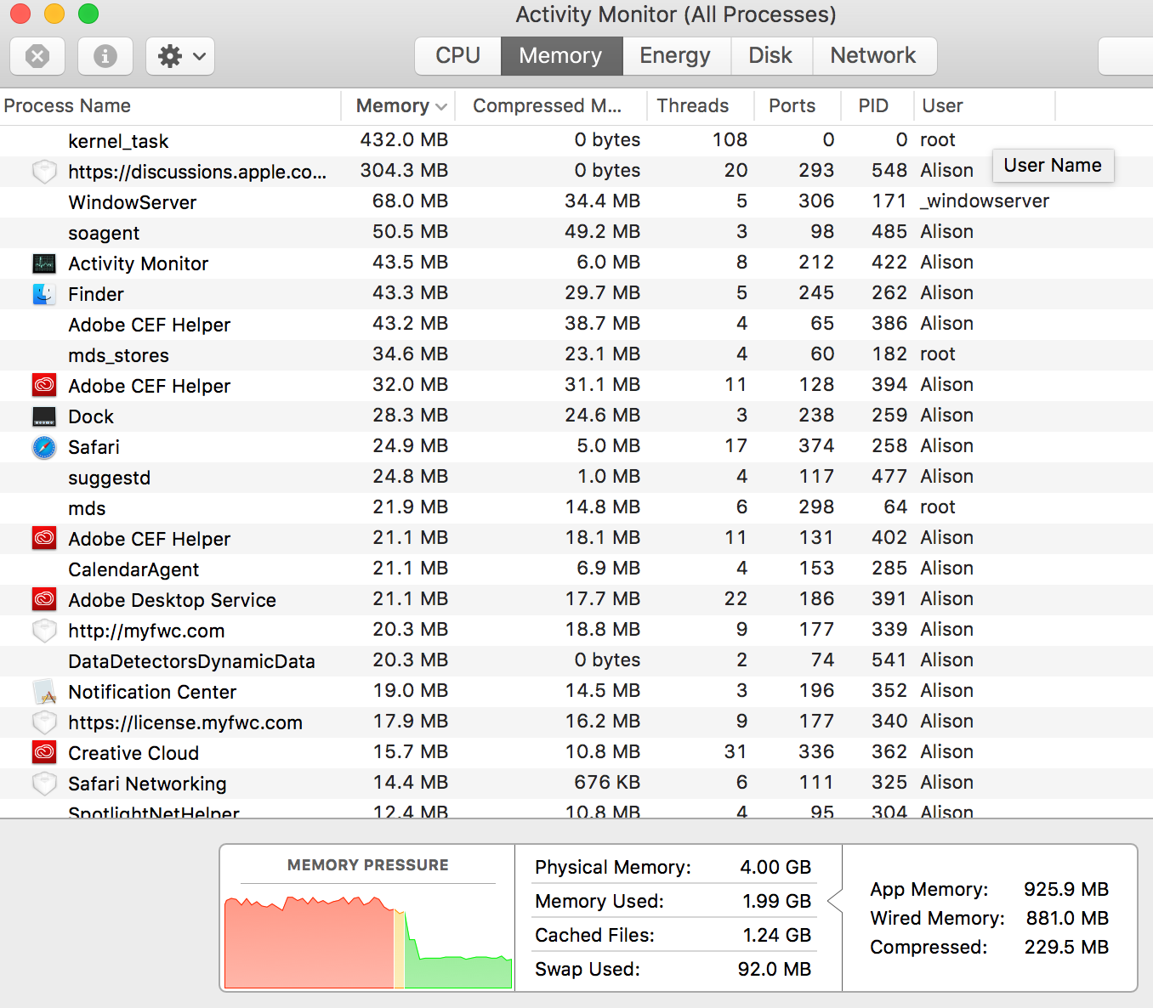This screenshot has height=1008, width=1153.
Task: Click the shield icon beside https://discussions.apple.co…
Action: click(44, 172)
